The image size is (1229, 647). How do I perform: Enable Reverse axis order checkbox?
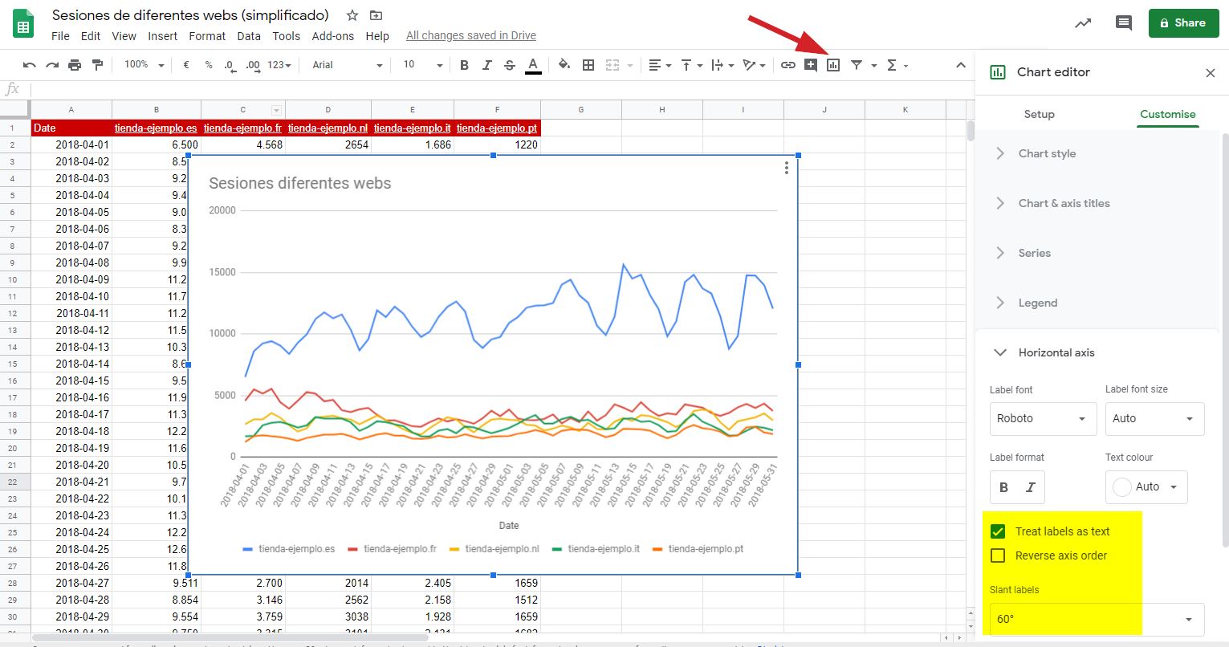[998, 555]
